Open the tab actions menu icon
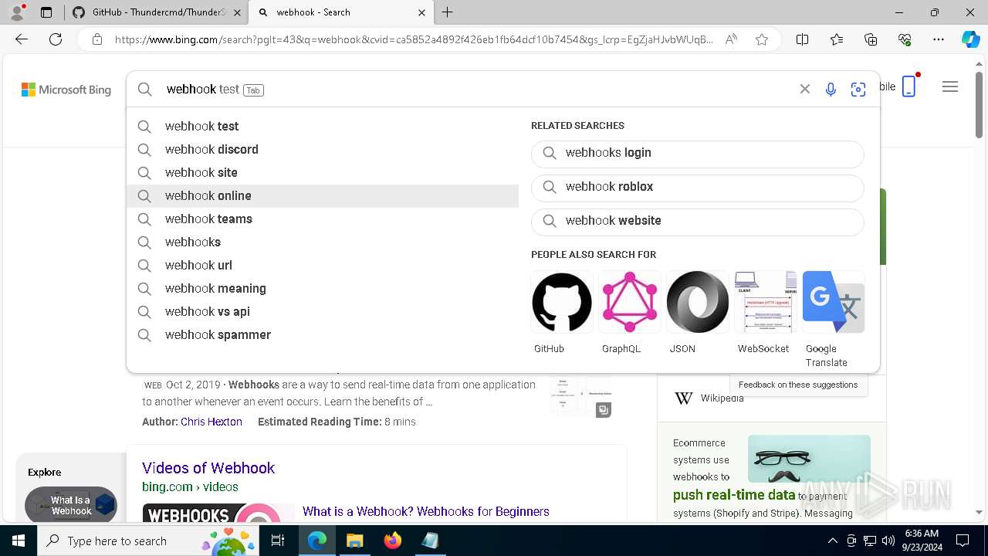 pyautogui.click(x=46, y=12)
